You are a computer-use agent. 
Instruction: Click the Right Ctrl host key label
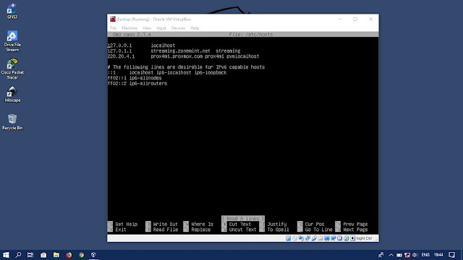364,238
